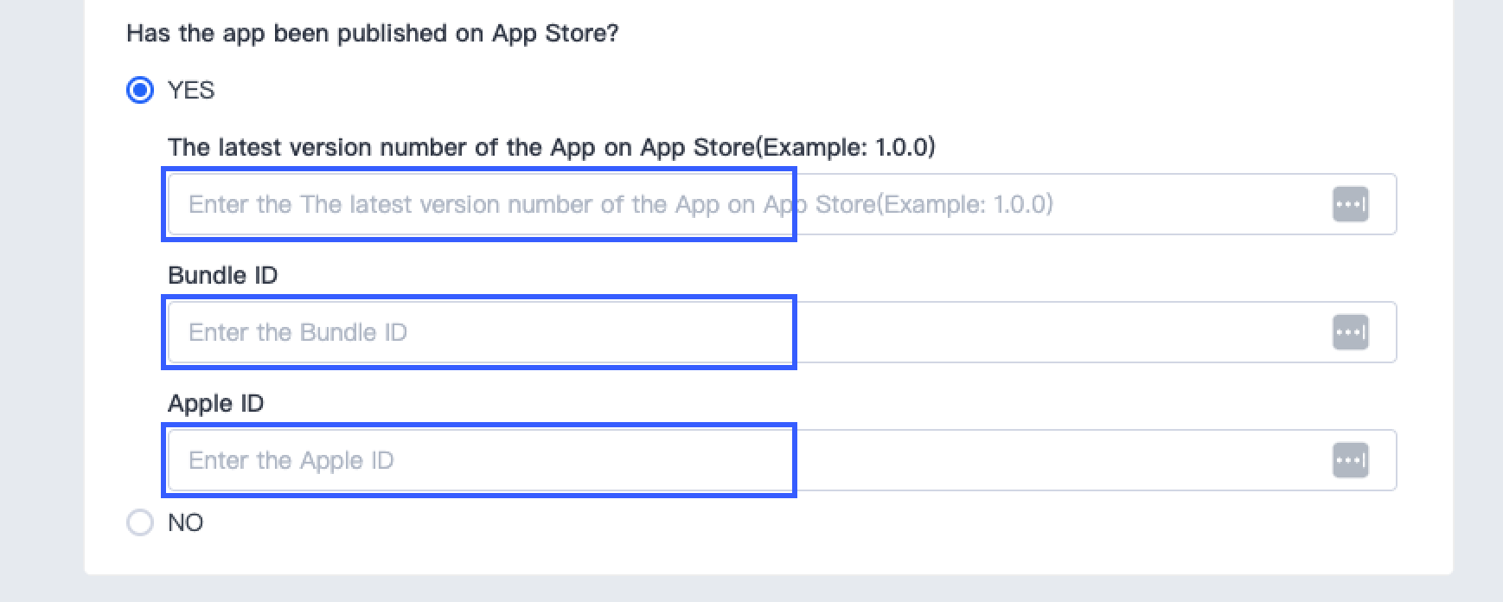This screenshot has height=602, width=1503.
Task: Click the gray page background below the form
Action: [751, 590]
